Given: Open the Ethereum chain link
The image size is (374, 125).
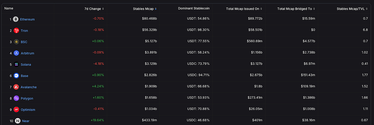Looking at the screenshot, I should click(27, 19).
